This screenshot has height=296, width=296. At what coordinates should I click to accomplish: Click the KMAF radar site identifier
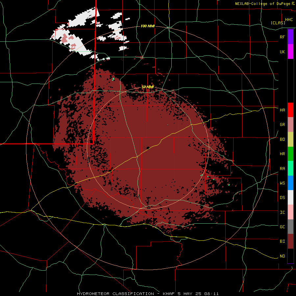point(168,294)
